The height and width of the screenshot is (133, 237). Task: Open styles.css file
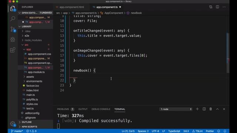tap(32, 104)
